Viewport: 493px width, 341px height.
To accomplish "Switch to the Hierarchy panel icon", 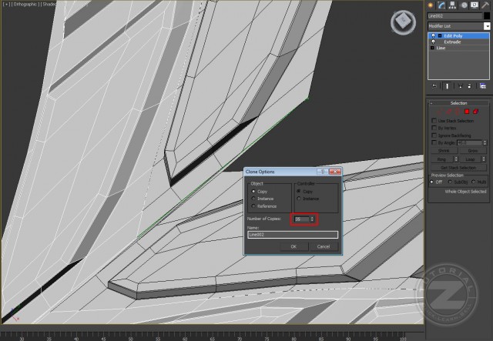I will point(452,5).
